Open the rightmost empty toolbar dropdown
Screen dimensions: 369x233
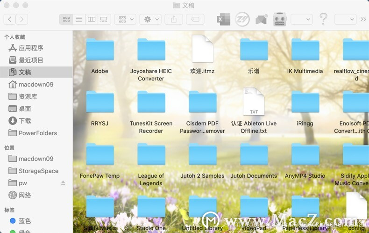click(345, 19)
